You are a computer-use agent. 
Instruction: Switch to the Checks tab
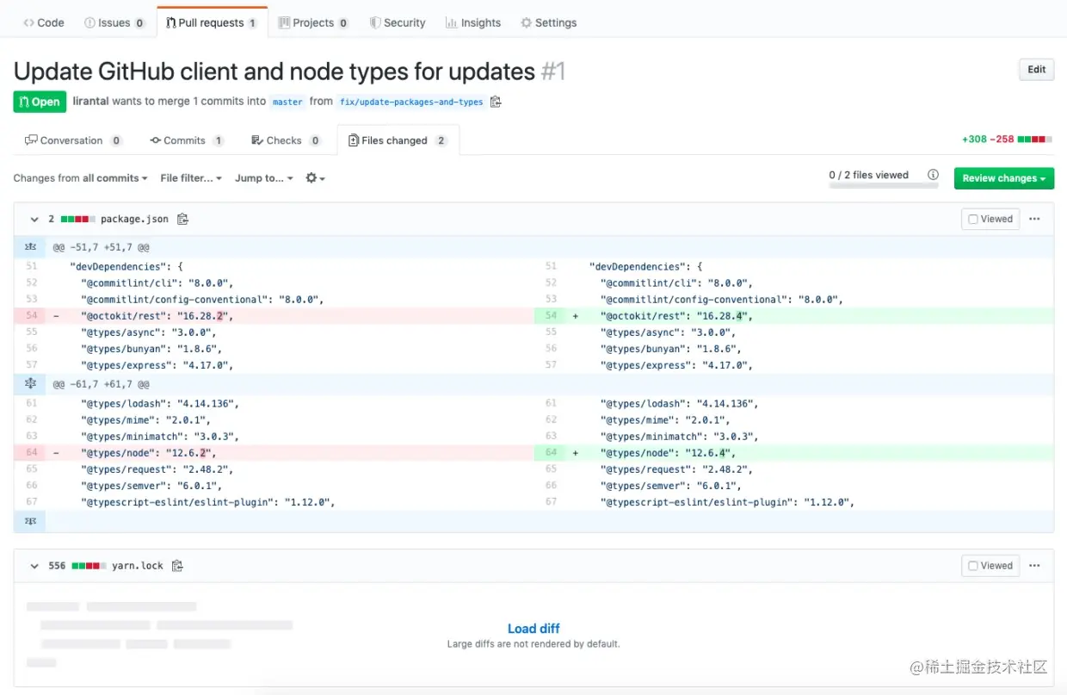287,140
